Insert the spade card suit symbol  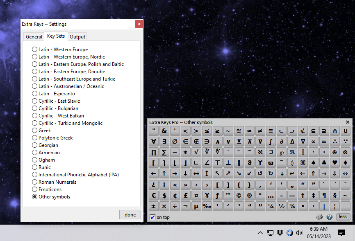(x=313, y=163)
